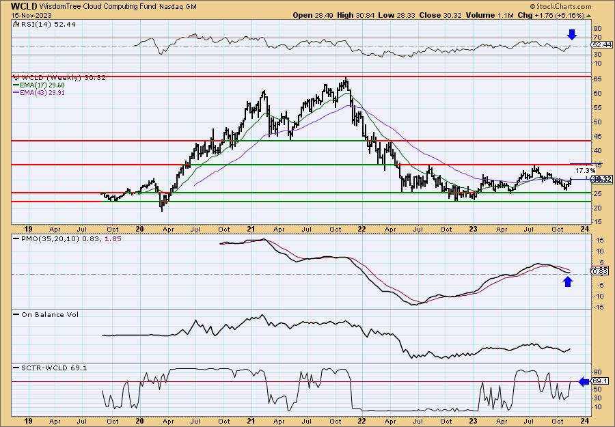Click the bold WCLD ticker in the title
This screenshot has width=615, height=427.
click(25, 6)
